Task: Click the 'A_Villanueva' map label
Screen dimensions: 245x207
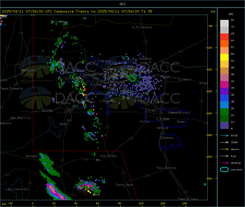Action: [x=142, y=27]
